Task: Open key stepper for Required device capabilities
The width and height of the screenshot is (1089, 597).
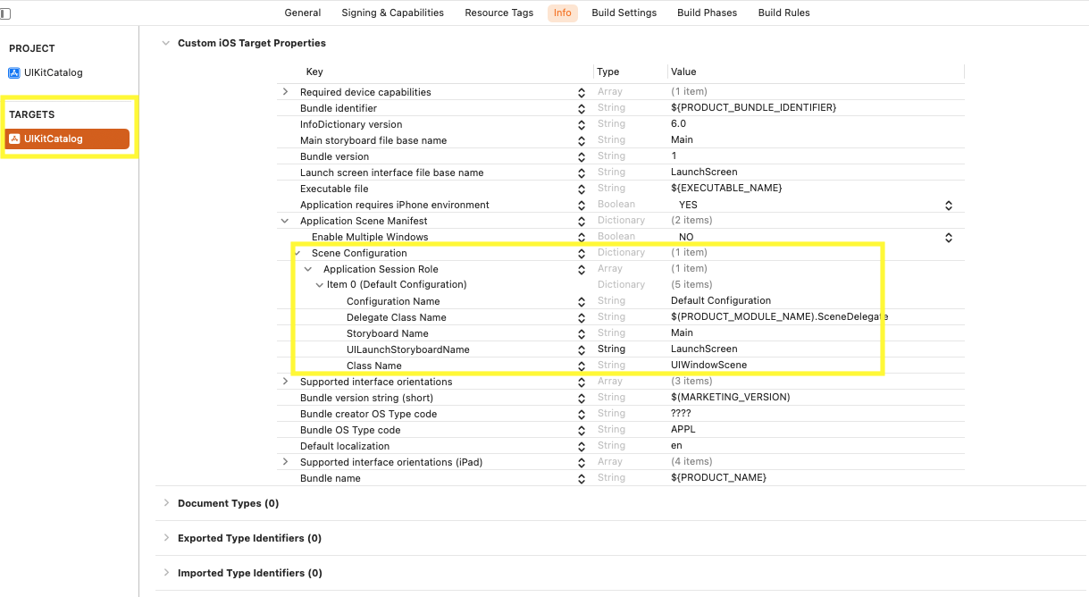Action: click(582, 92)
